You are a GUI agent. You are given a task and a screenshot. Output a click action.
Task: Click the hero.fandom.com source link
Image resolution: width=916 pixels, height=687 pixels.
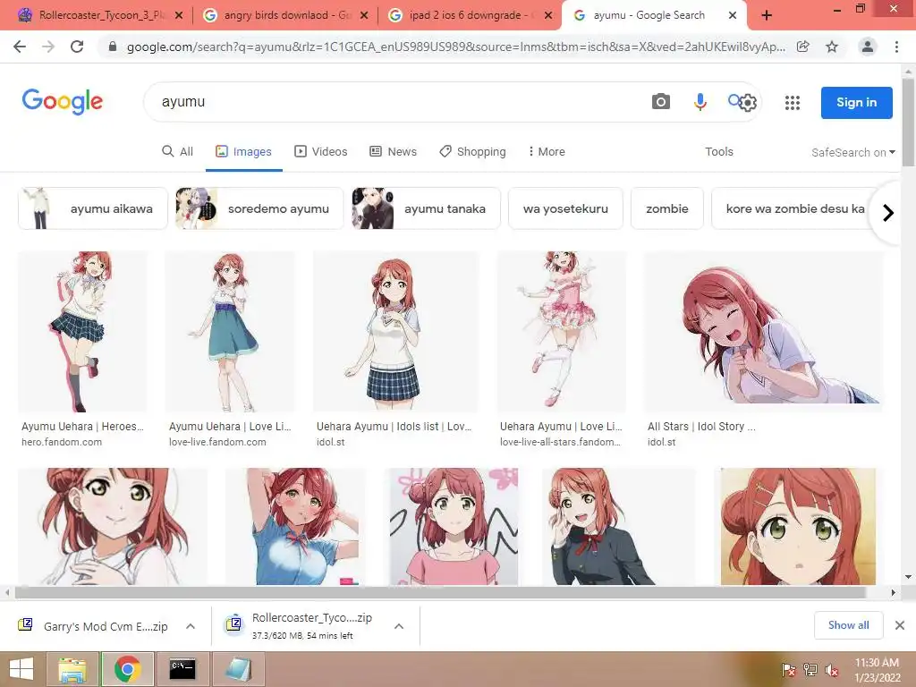(62, 442)
